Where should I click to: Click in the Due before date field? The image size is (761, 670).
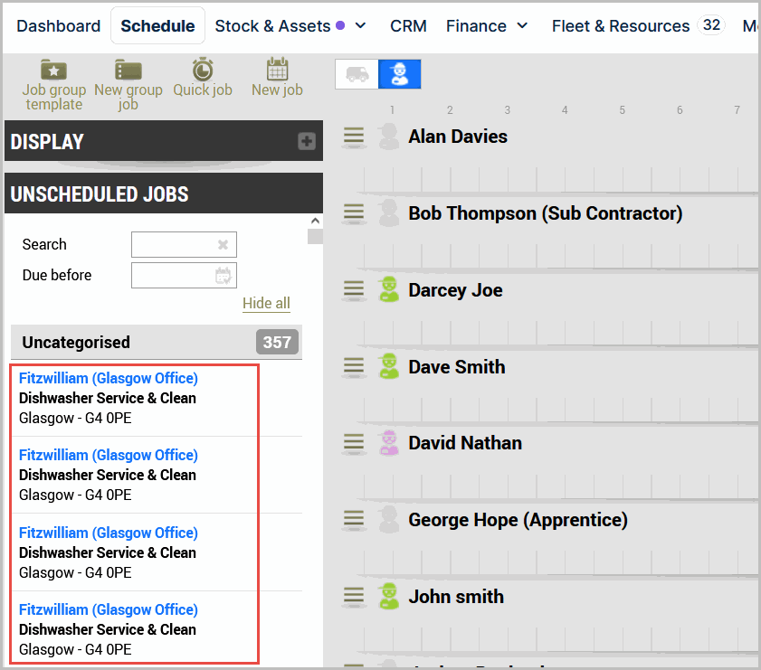coord(184,276)
